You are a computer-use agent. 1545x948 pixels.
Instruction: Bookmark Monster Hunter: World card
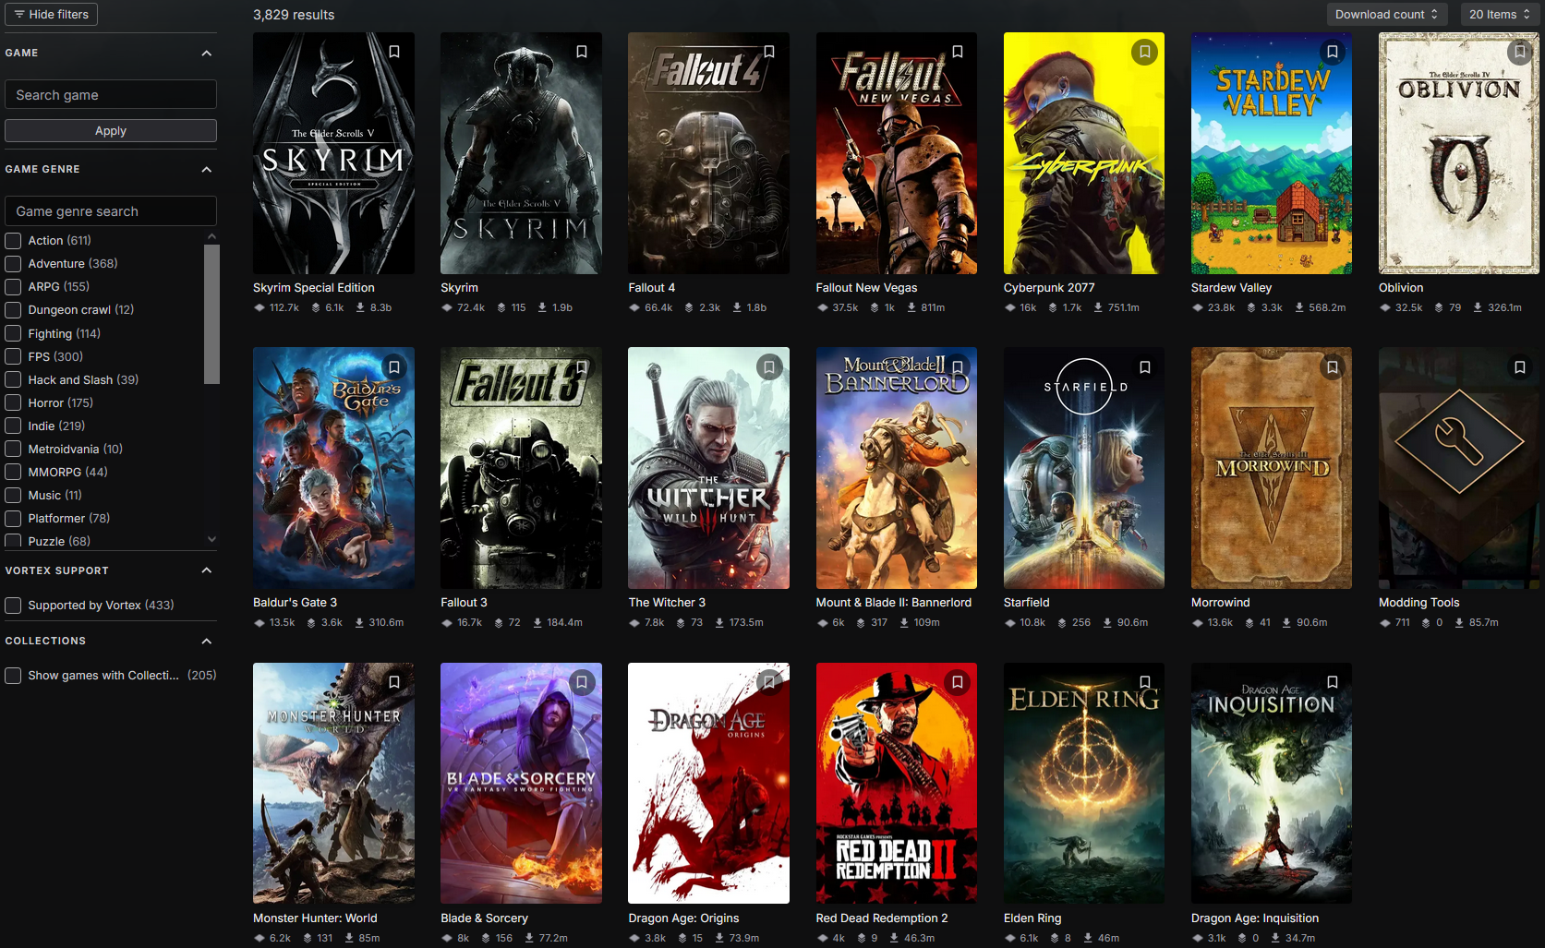394,682
